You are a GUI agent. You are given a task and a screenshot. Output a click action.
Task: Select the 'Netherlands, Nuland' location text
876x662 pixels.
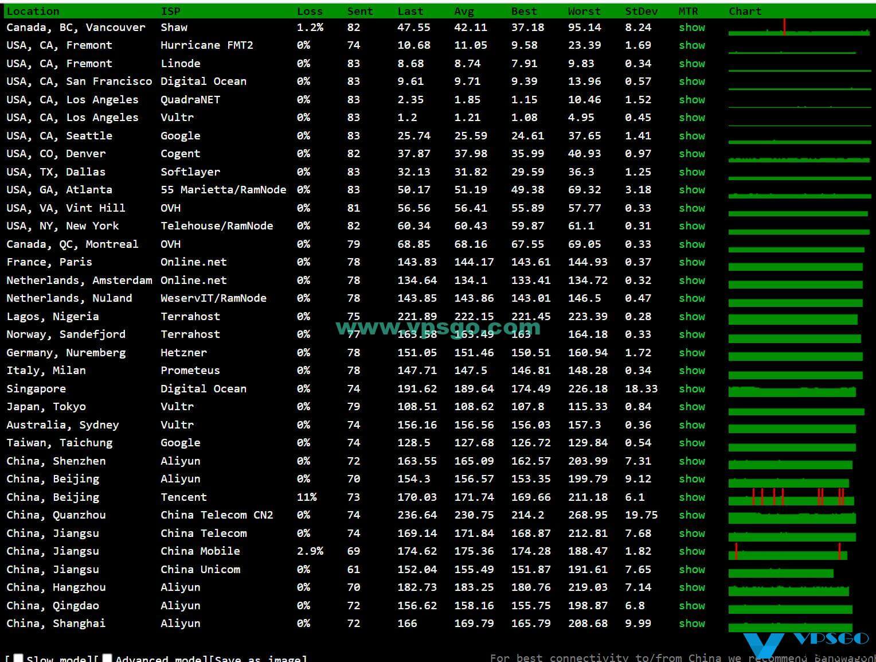(69, 298)
